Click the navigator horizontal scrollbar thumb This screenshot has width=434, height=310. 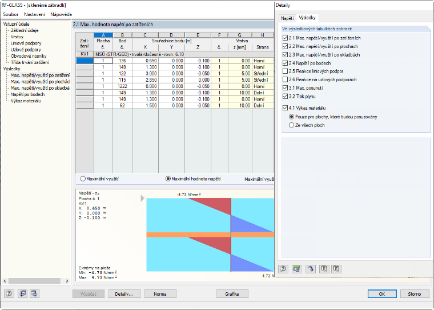pyautogui.click(x=34, y=281)
